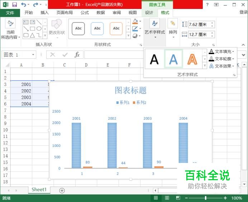Select the arrow line shape

26,29
